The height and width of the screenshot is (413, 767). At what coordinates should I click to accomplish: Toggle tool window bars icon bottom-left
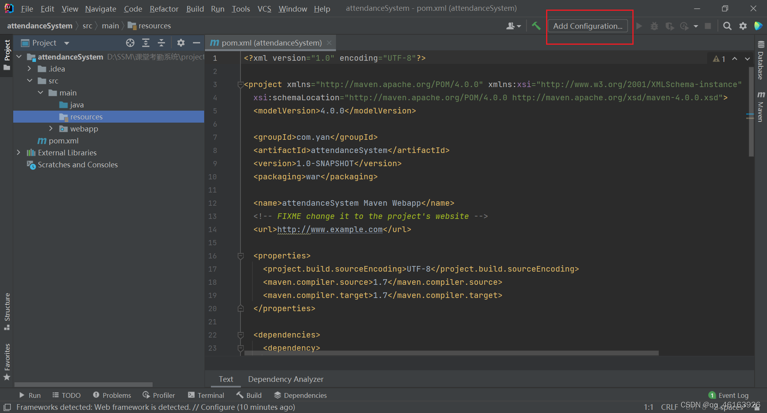click(7, 407)
